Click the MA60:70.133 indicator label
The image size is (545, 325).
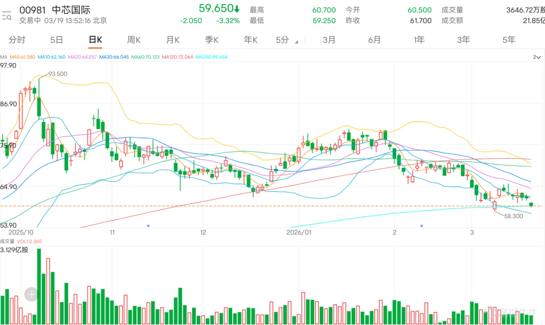(145, 57)
